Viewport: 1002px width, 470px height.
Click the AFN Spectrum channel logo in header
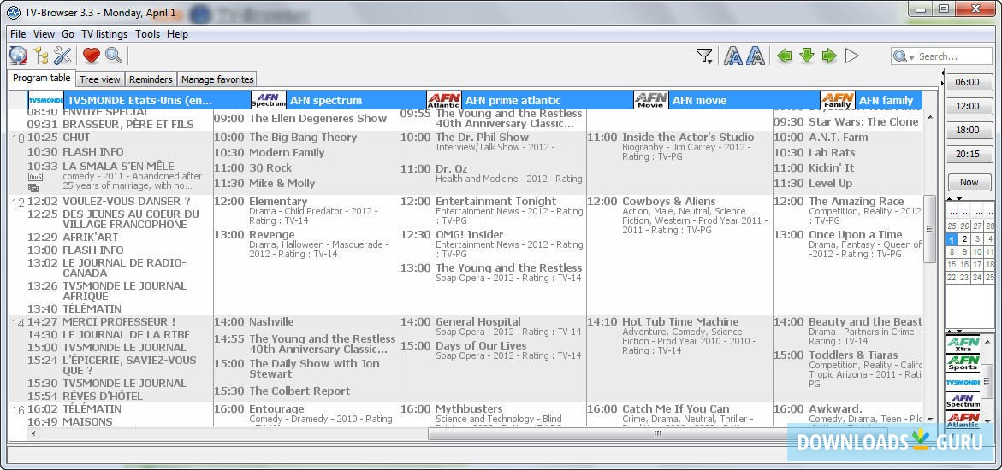[x=269, y=100]
